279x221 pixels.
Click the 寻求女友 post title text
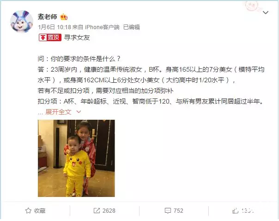[x=77, y=37]
